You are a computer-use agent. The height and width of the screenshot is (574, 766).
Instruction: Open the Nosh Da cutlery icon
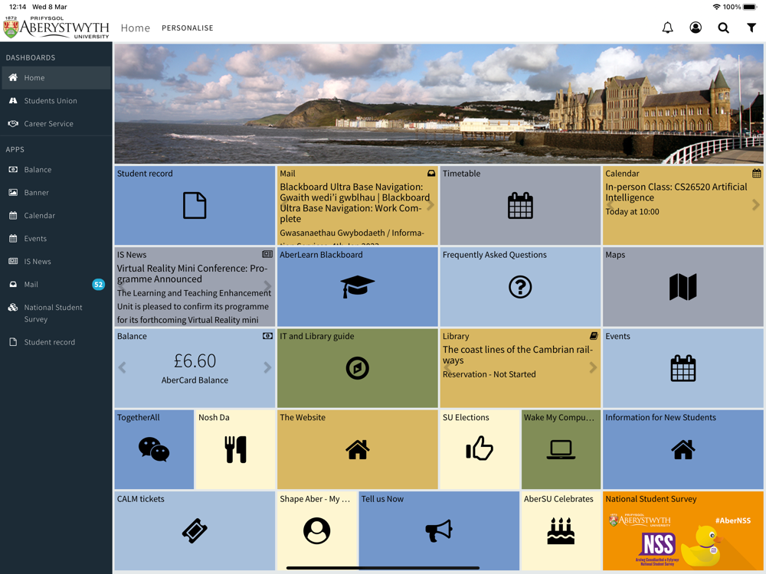pyautogui.click(x=235, y=449)
